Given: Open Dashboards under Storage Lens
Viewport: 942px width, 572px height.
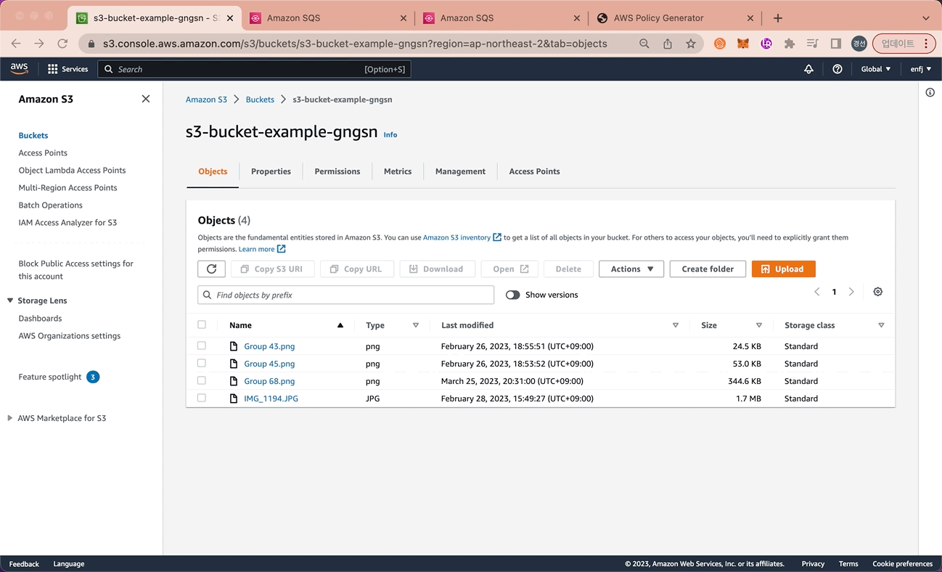Looking at the screenshot, I should click(40, 319).
